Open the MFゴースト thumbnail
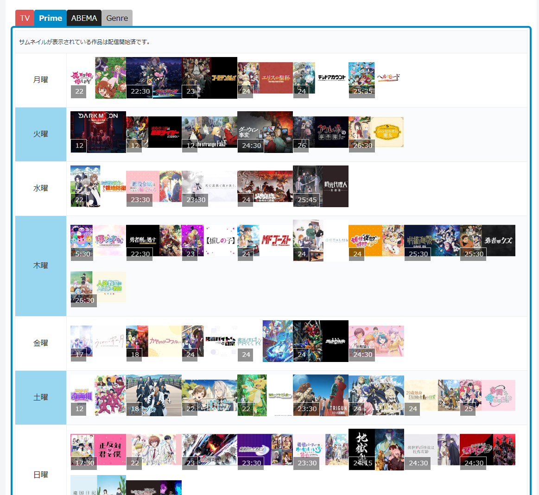The height and width of the screenshot is (495, 539). [x=265, y=241]
